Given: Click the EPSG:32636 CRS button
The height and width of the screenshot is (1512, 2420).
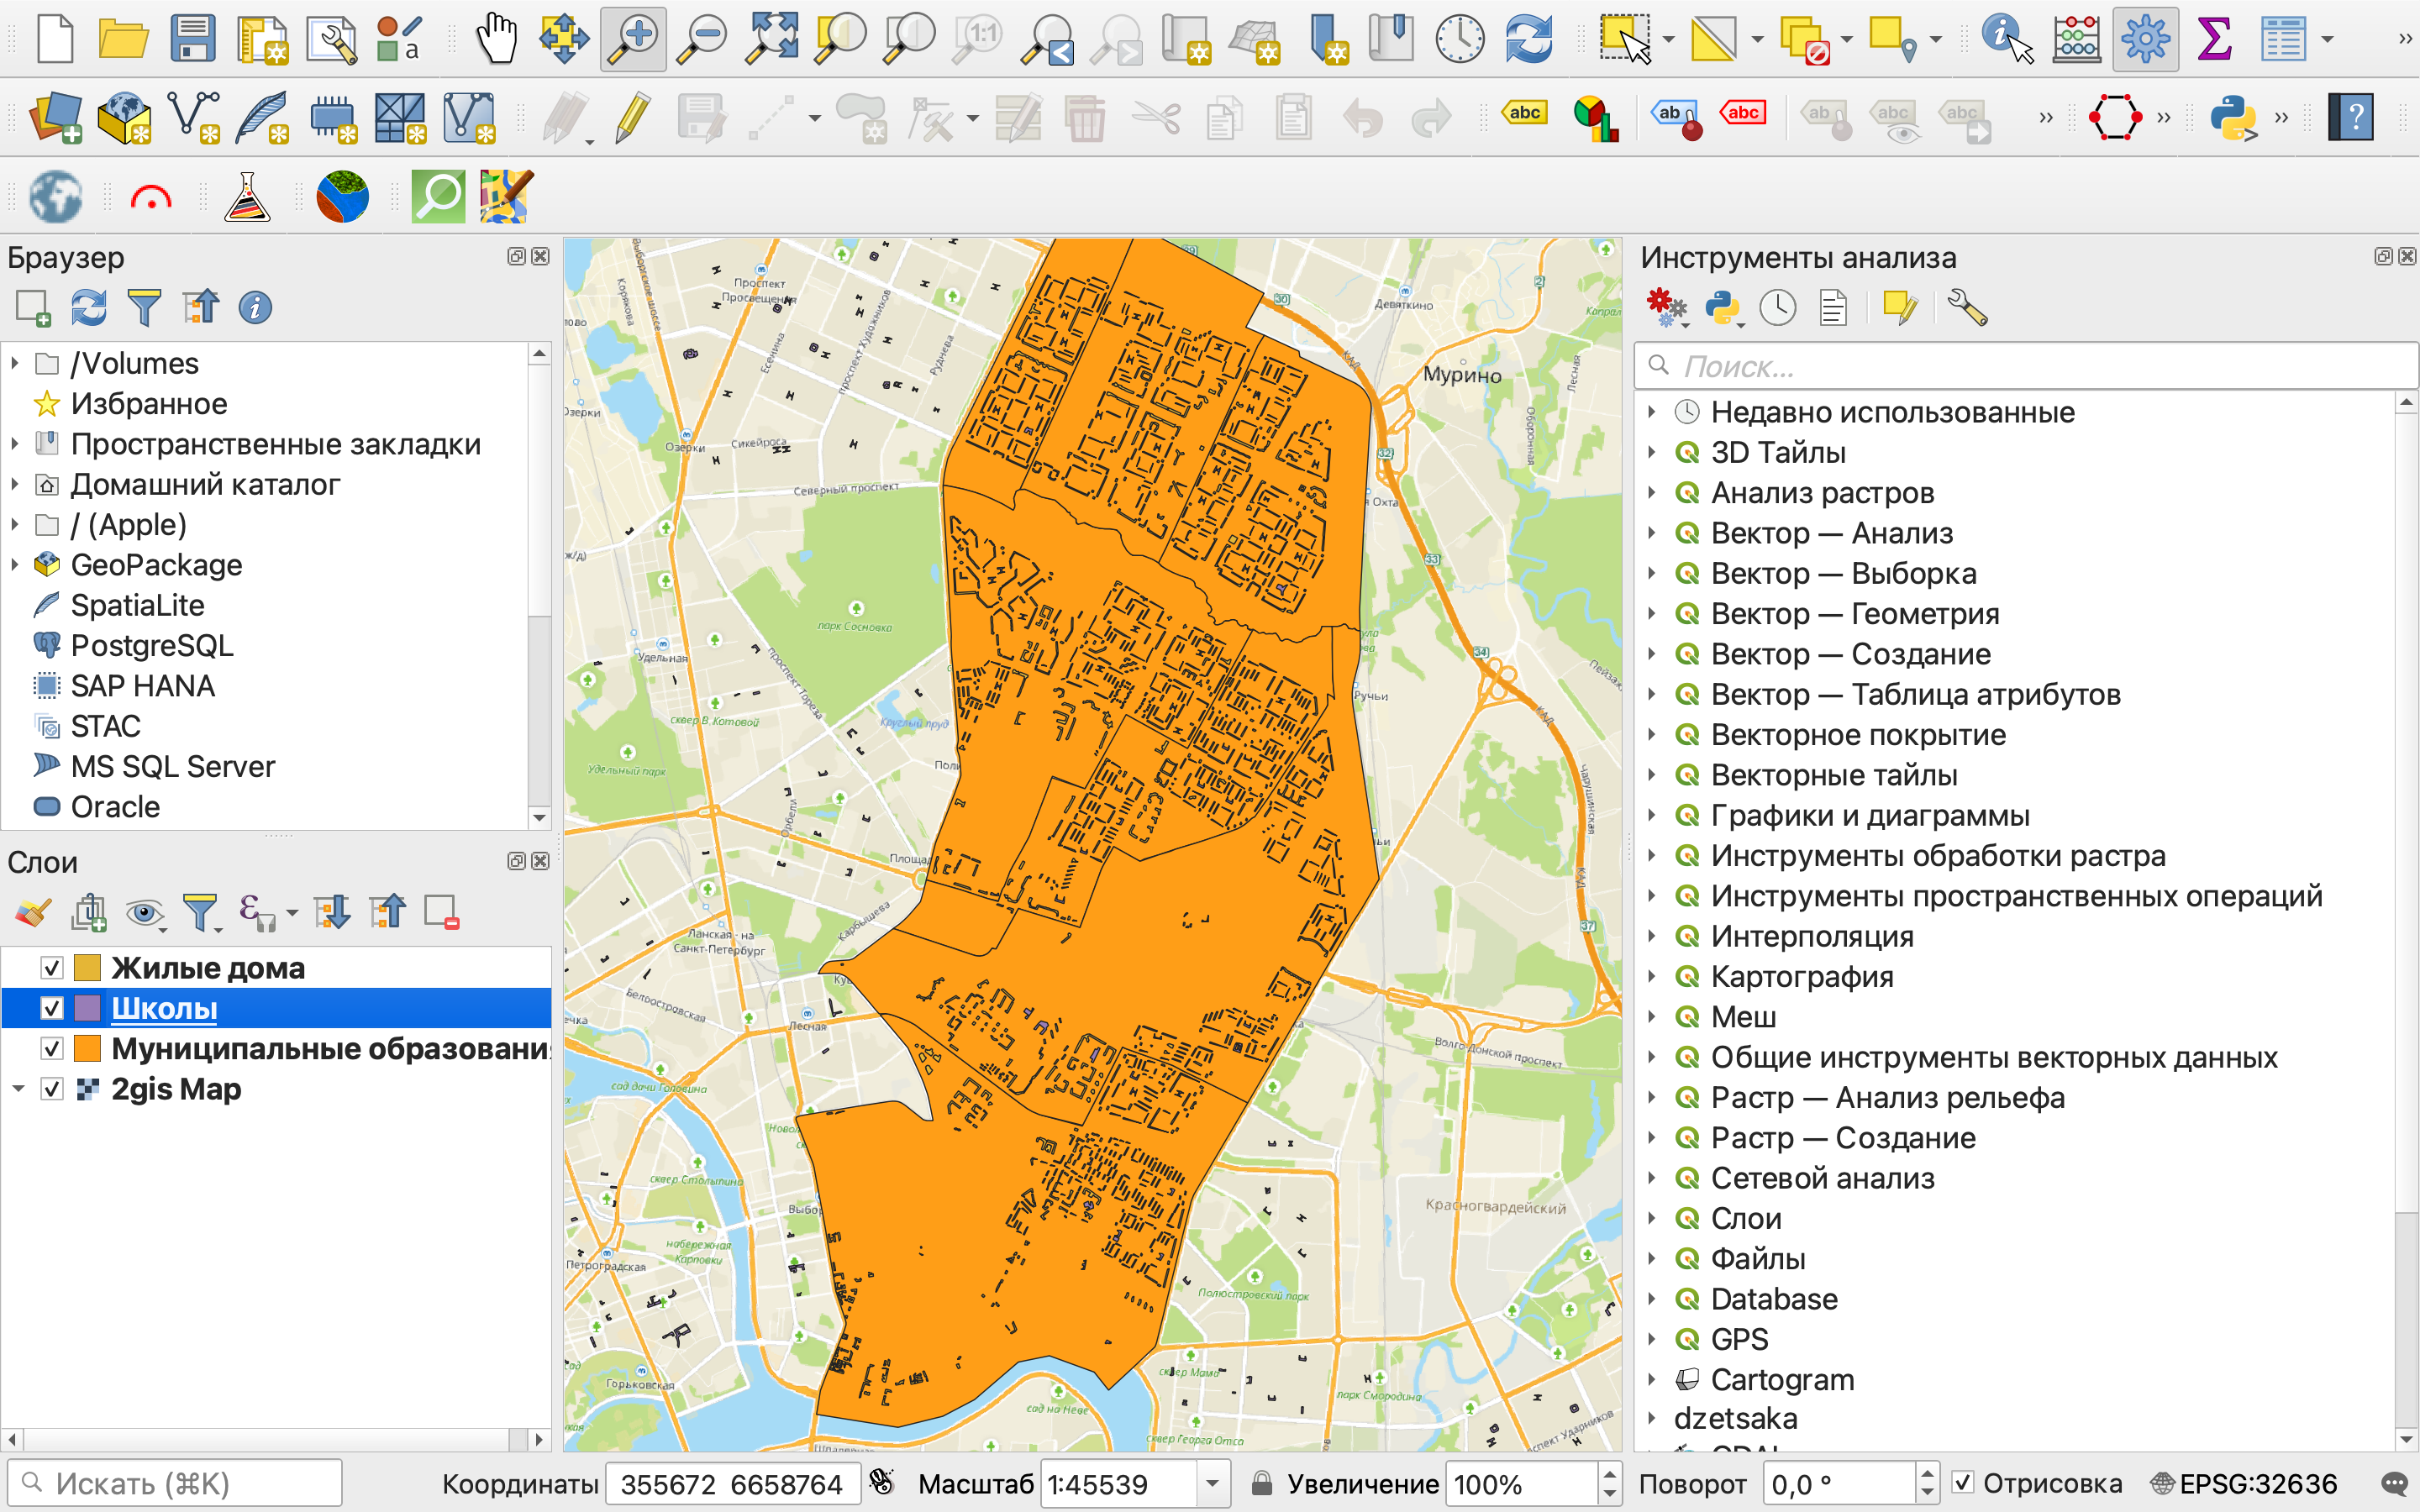Looking at the screenshot, I should click(2243, 1483).
